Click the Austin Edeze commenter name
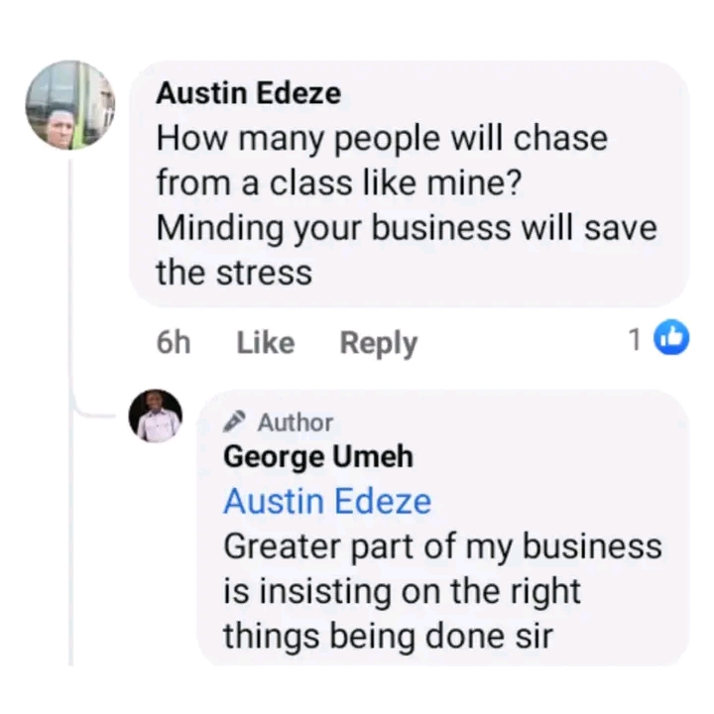The image size is (714, 714). 248,93
